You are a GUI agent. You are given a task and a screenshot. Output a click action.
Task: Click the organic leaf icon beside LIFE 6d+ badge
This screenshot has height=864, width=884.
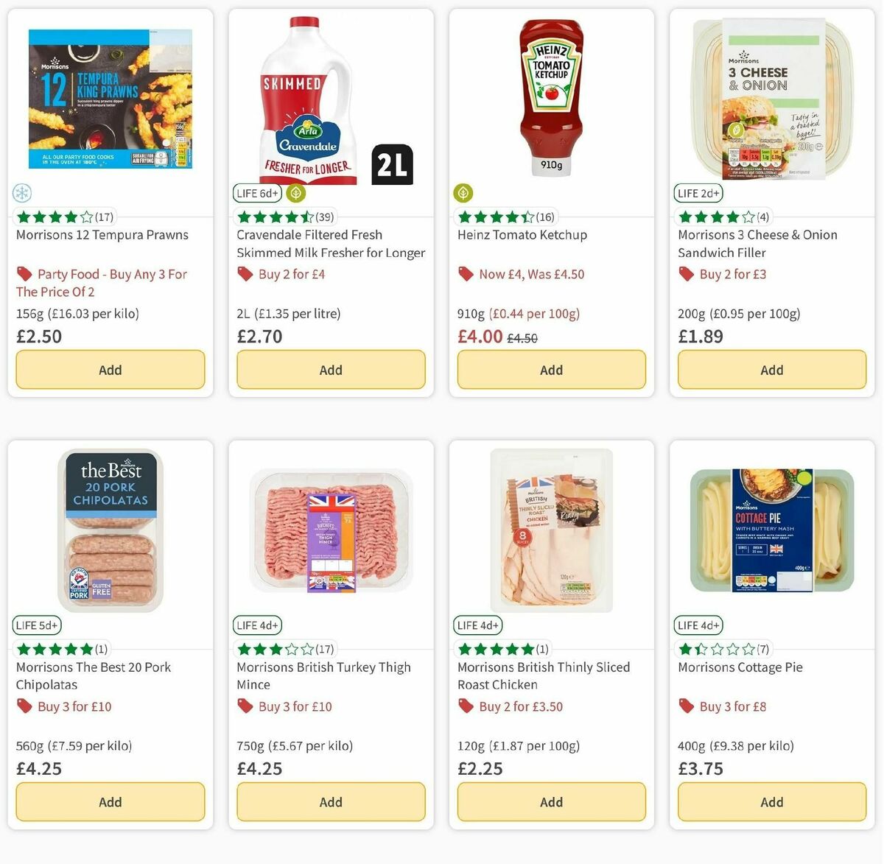pyautogui.click(x=295, y=193)
